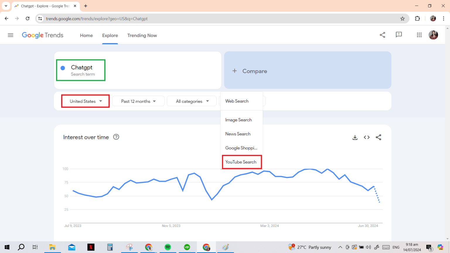Open Spotify from the taskbar
Viewport: 450px width, 253px height.
pos(168,247)
